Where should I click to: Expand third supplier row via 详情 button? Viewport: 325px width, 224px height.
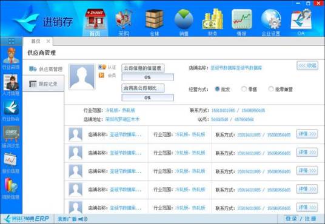(307, 171)
